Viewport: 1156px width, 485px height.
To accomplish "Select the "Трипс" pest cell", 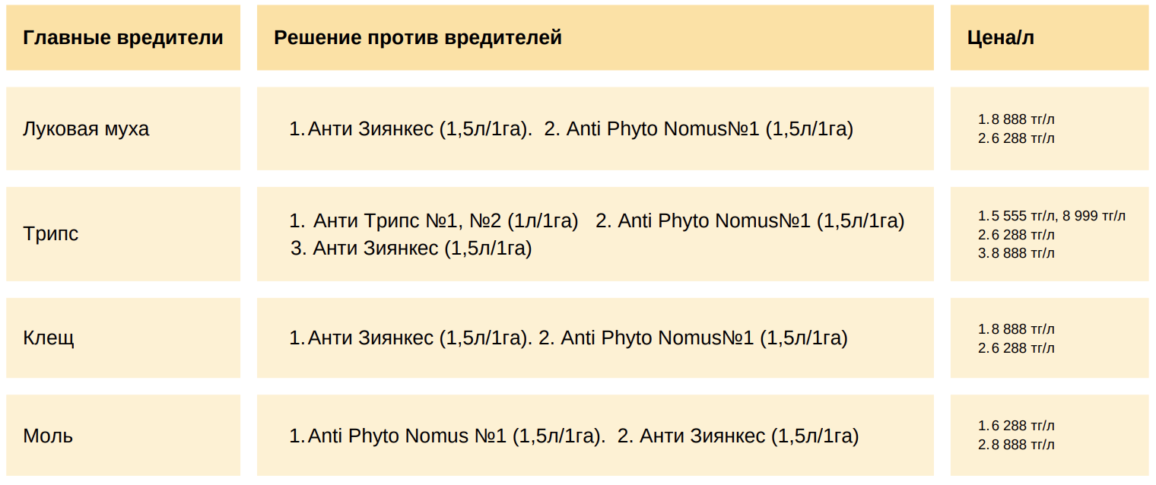I will point(123,234).
